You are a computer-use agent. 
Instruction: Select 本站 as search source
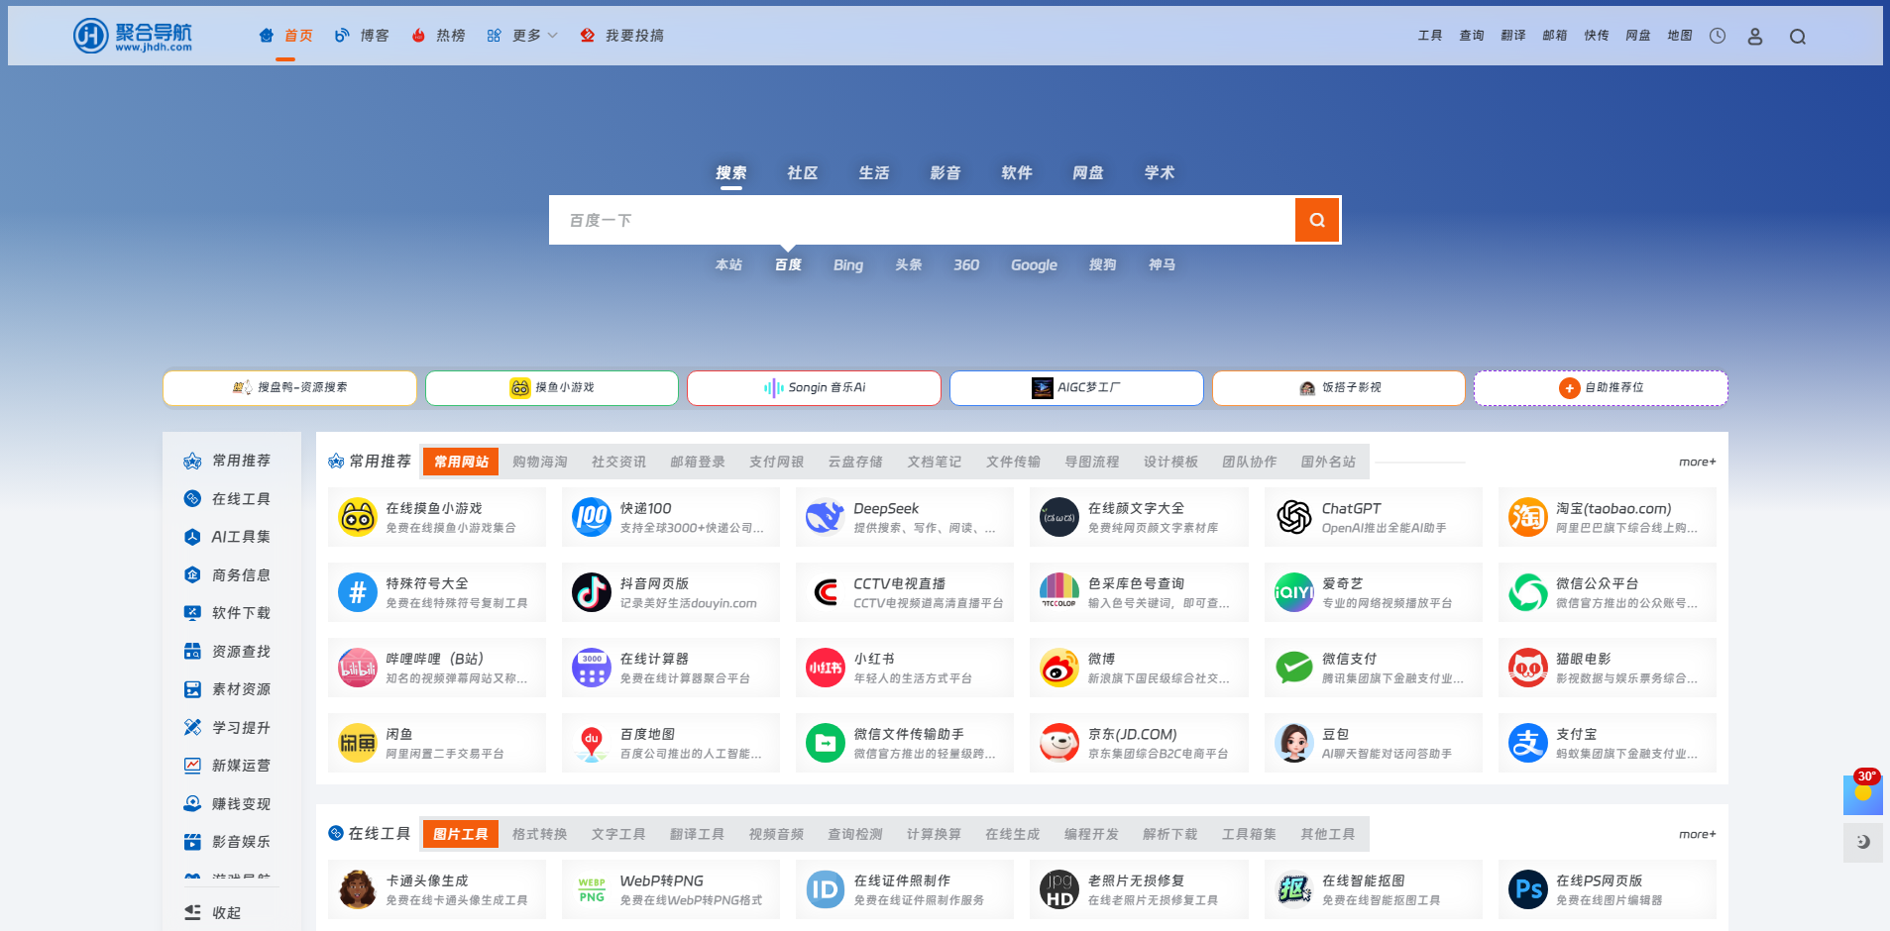(728, 265)
